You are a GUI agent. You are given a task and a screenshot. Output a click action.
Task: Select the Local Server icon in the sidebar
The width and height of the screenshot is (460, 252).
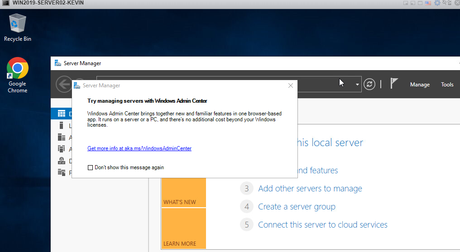click(61, 125)
